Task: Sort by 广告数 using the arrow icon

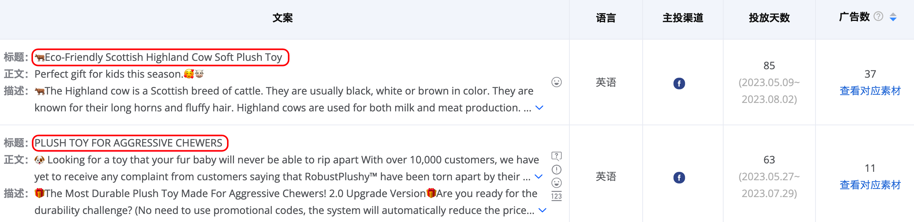Action: [893, 17]
